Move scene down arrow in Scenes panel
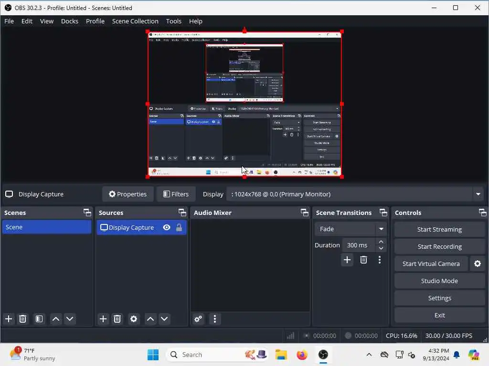Screen dimensions: 489x366 pyautogui.click(x=70, y=319)
